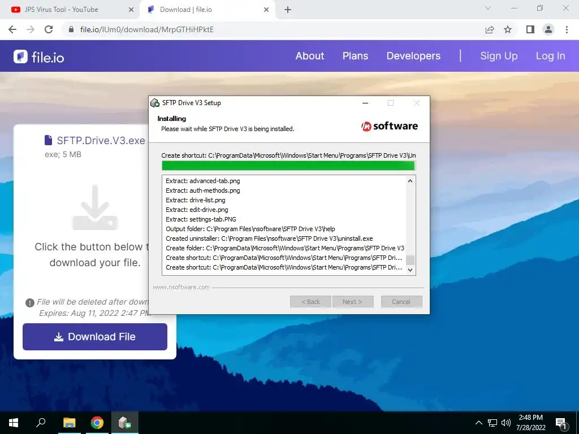Minimize the SFTP Drive V3 Setup window
The height and width of the screenshot is (434, 579).
(365, 103)
